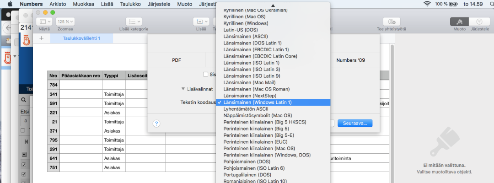
Task: Switch to the PDF export tab
Action: [x=177, y=60]
